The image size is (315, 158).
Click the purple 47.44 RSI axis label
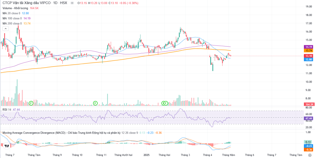click(x=308, y=118)
